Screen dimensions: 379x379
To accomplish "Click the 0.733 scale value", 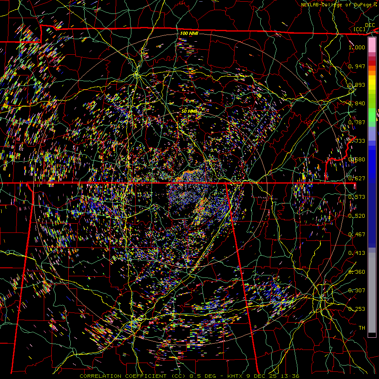I will tap(357, 141).
